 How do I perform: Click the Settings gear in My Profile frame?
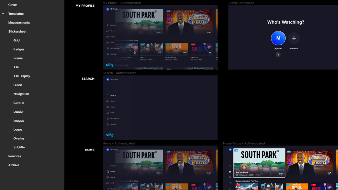click(107, 54)
